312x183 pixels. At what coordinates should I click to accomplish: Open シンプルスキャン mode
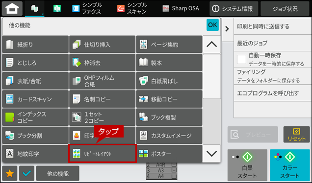coord(132,8)
